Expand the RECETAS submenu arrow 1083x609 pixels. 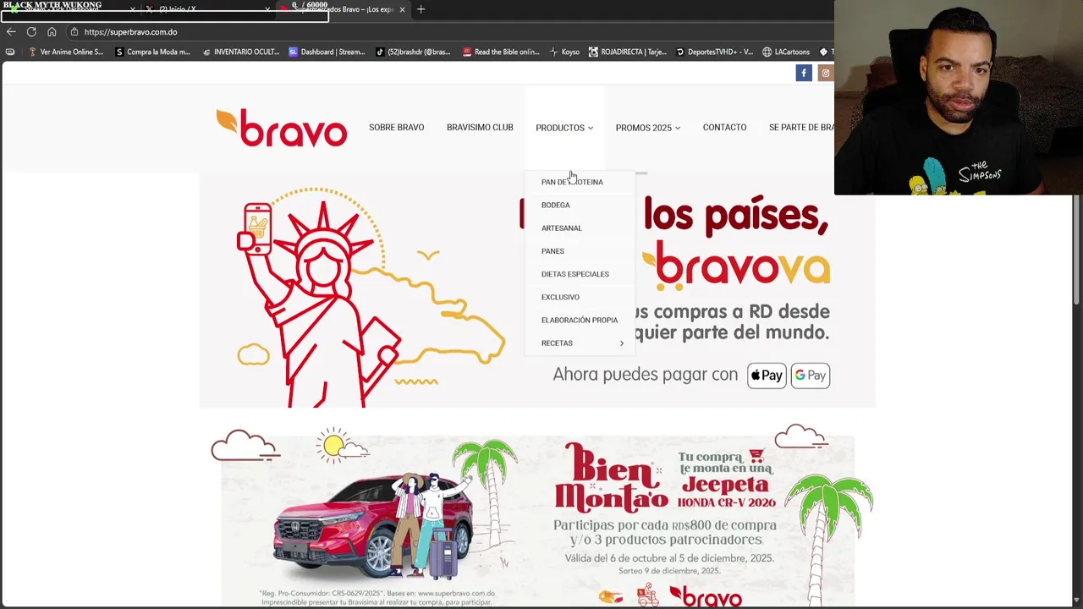pyautogui.click(x=622, y=343)
